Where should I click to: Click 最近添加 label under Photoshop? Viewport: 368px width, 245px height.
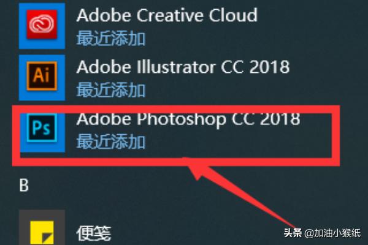pos(111,141)
